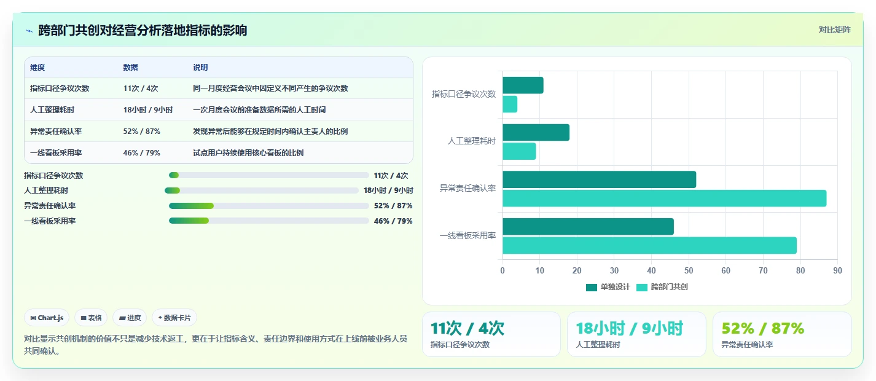Image resolution: width=876 pixels, height=381 pixels.
Task: Click table data value 52% / 87%
Action: 142,132
